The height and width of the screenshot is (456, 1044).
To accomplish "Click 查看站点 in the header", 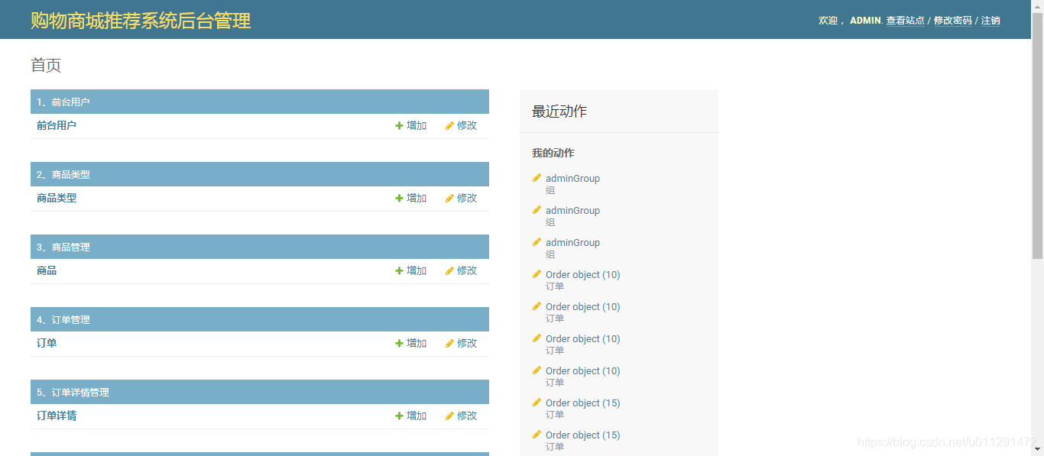I will tap(906, 21).
